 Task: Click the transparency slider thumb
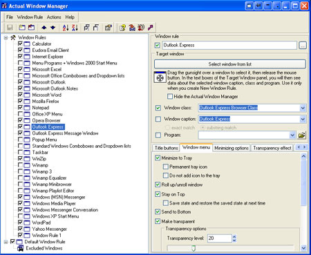coord(194,248)
